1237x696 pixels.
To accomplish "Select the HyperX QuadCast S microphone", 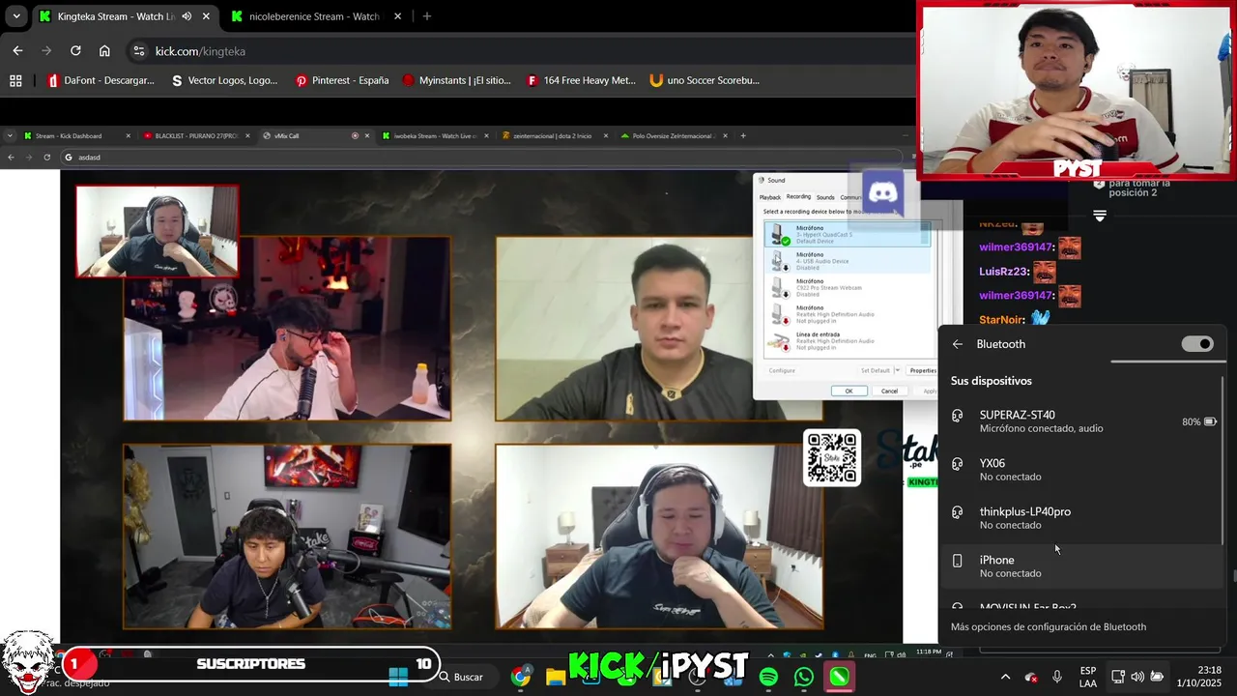I will tap(848, 234).
